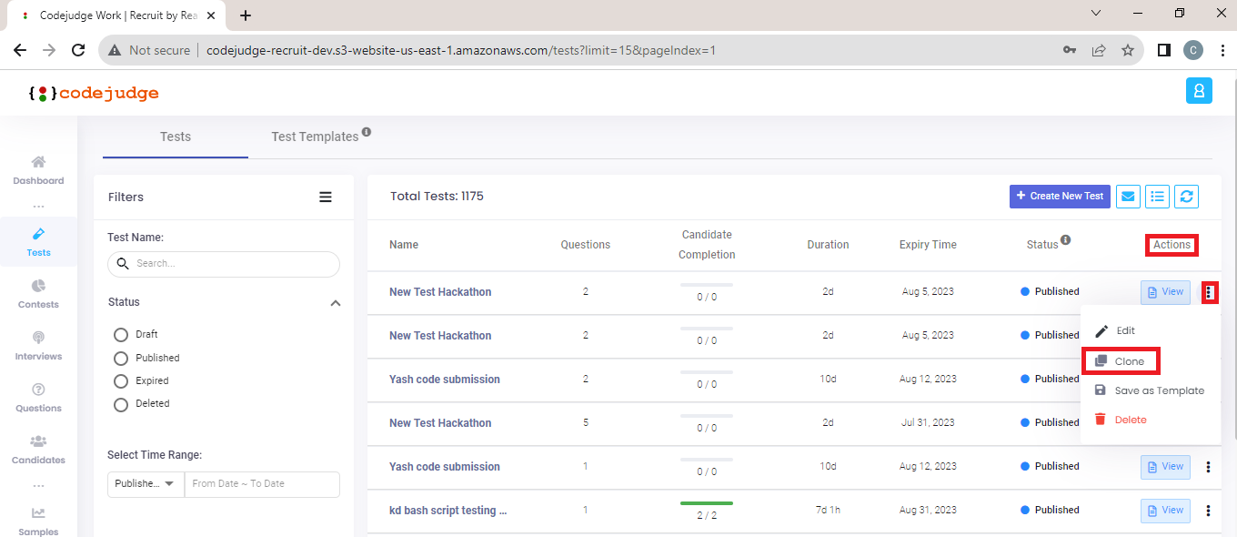
Task: Choose the Expired status option
Action: (119, 380)
